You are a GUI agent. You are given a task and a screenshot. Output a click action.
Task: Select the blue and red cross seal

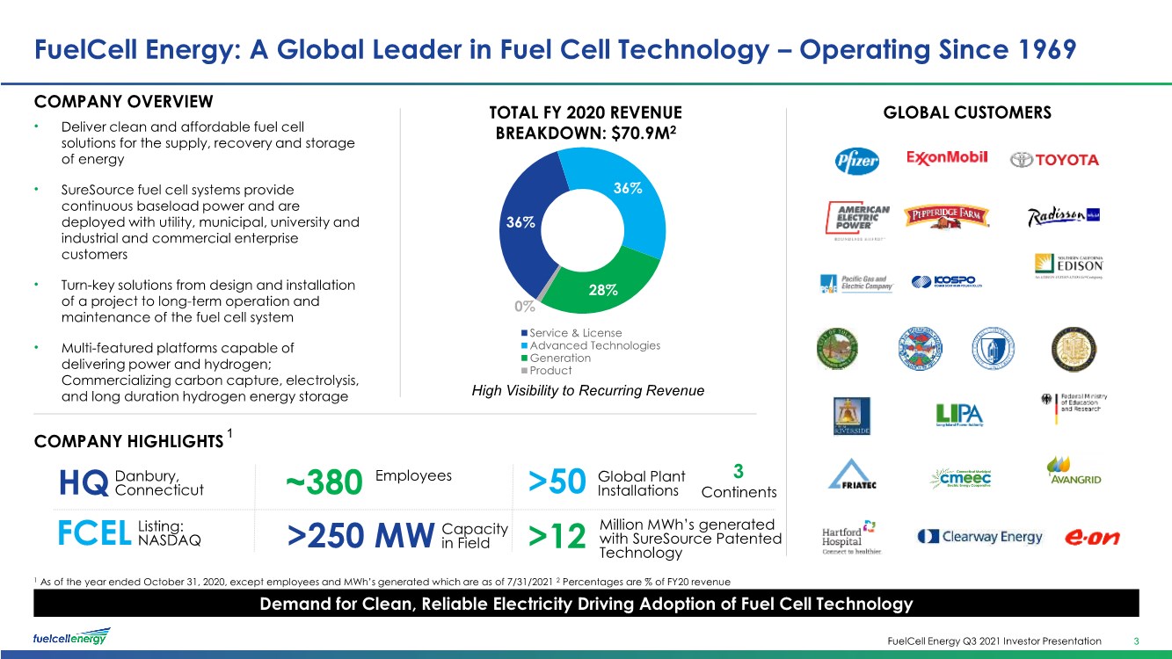(x=921, y=349)
